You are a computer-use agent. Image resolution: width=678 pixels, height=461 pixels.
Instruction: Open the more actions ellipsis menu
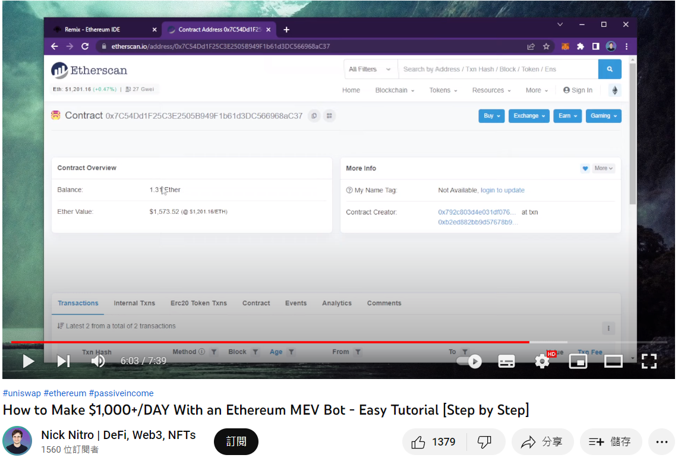pyautogui.click(x=661, y=442)
